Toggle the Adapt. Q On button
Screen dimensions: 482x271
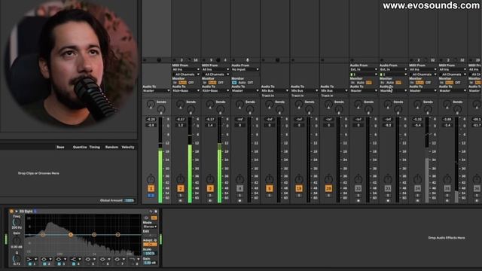point(150,245)
